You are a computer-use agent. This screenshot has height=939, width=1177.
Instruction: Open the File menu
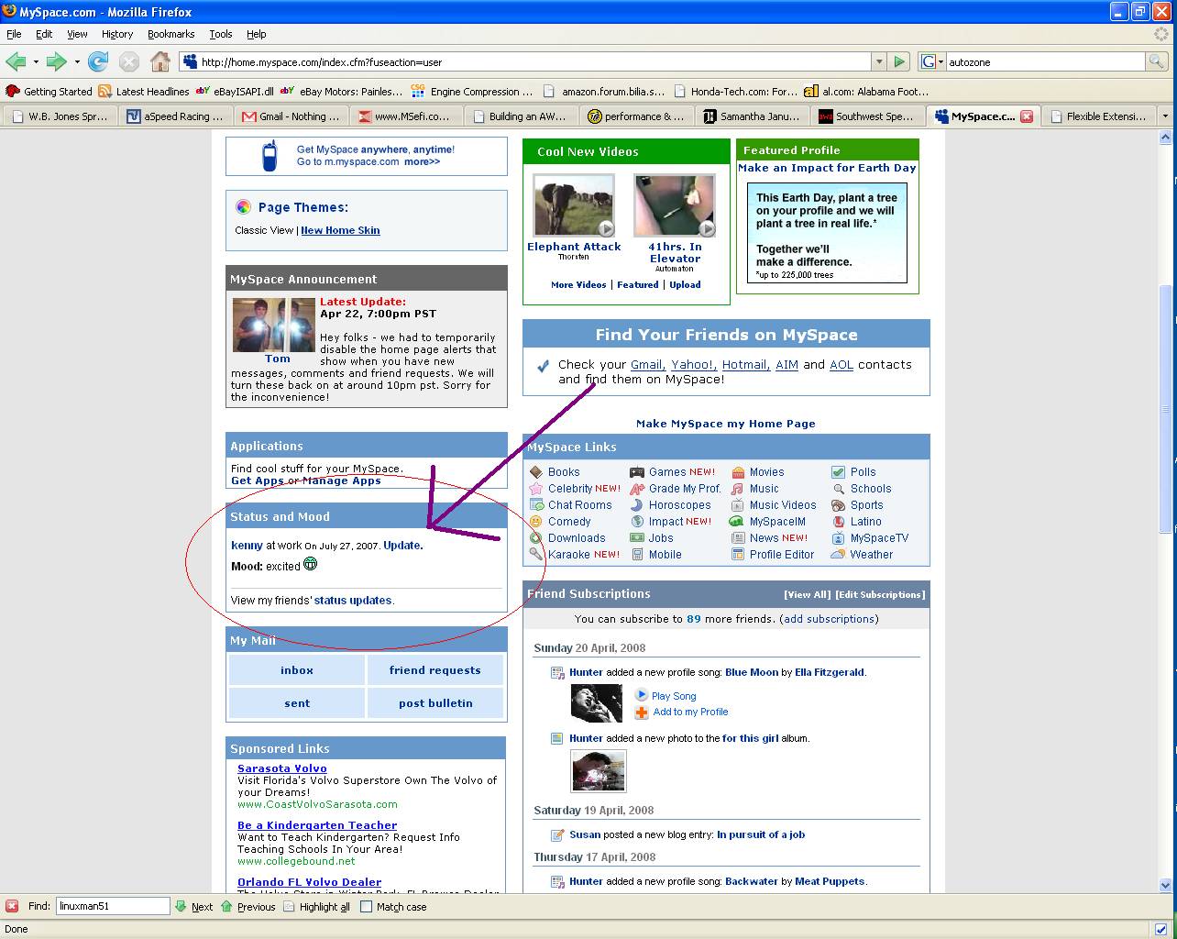click(x=14, y=34)
